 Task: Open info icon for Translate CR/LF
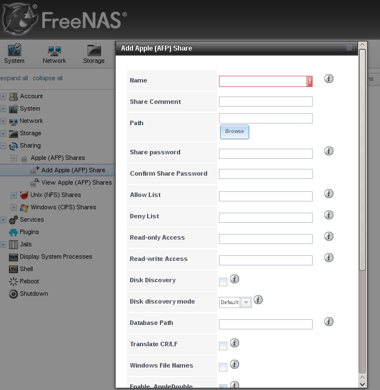pyautogui.click(x=235, y=343)
